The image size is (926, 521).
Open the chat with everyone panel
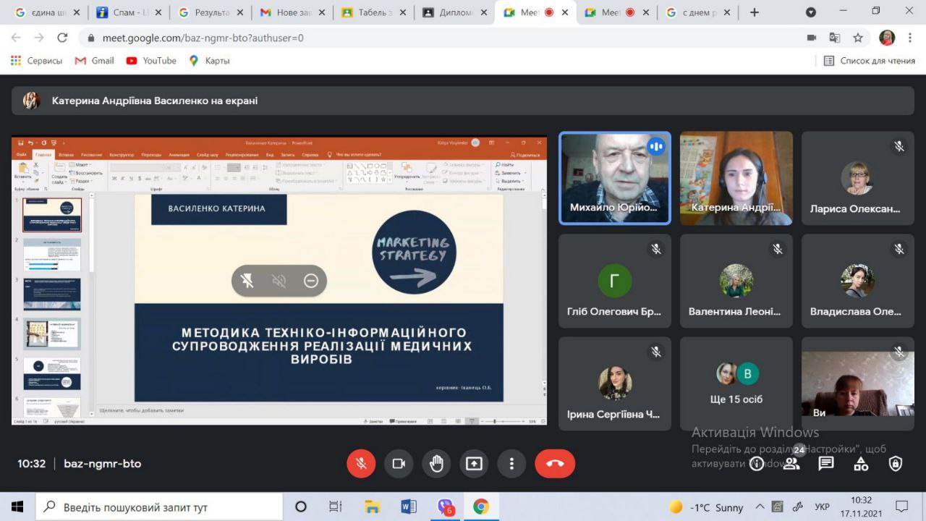(x=826, y=464)
